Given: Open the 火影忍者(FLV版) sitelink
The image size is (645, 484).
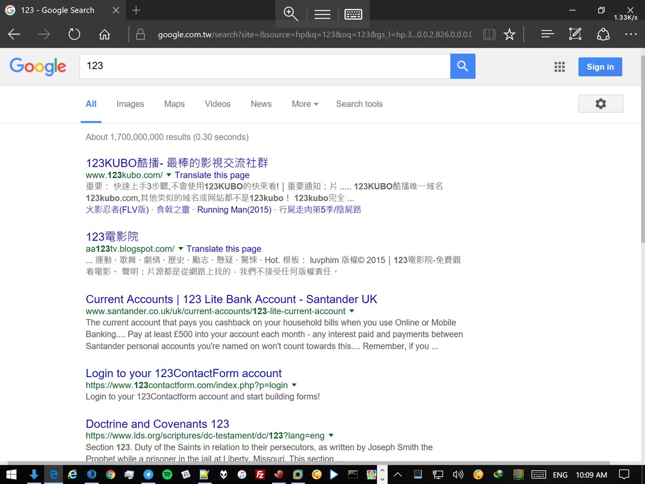Looking at the screenshot, I should [117, 210].
